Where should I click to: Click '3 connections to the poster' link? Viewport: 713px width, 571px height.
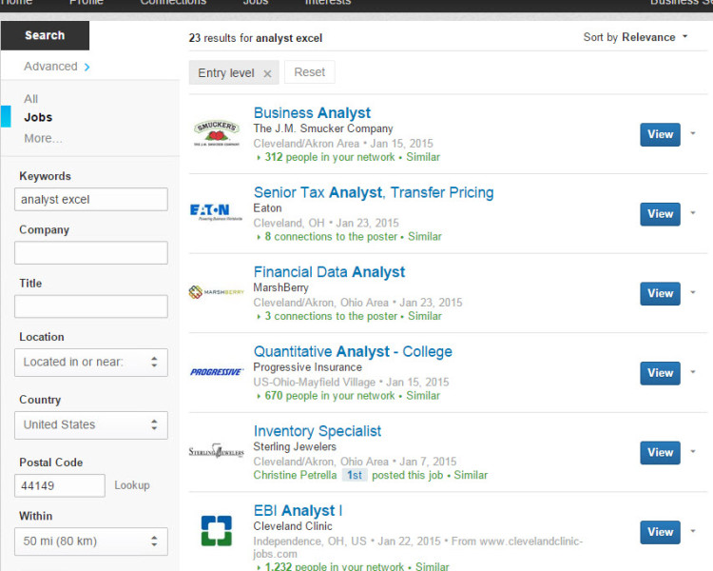tap(331, 316)
